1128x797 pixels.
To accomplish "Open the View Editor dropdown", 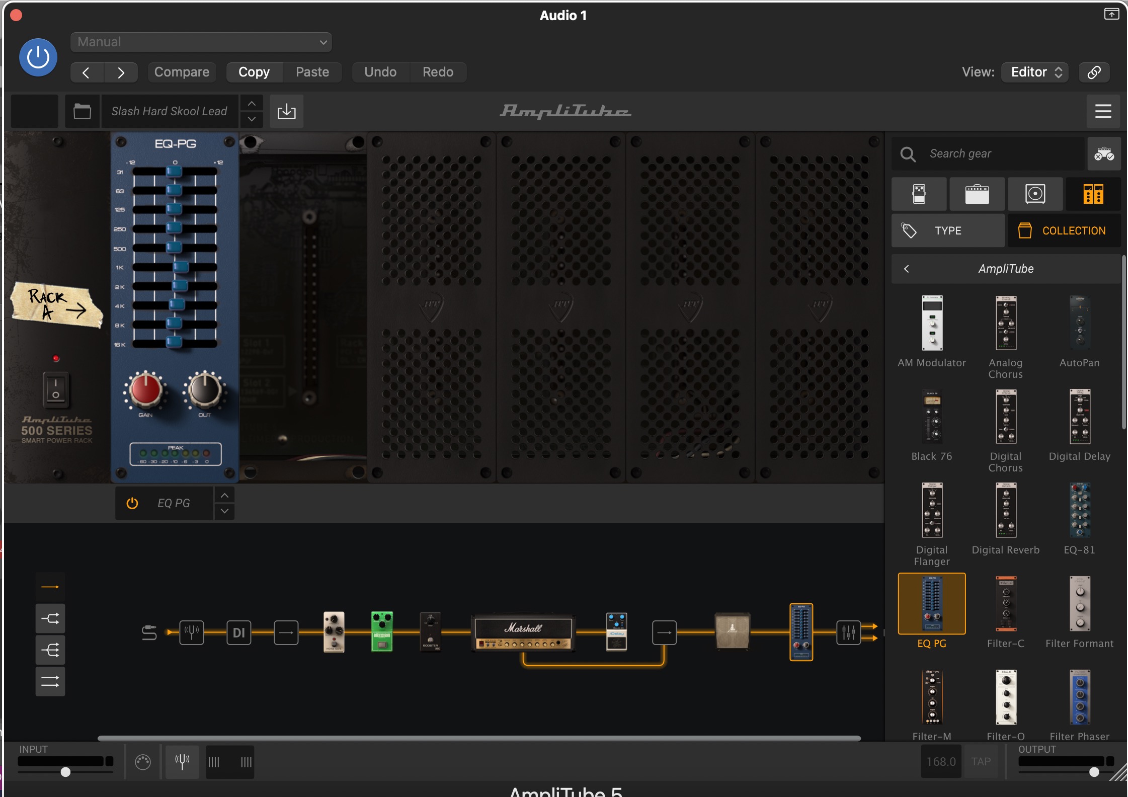I will 1035,72.
